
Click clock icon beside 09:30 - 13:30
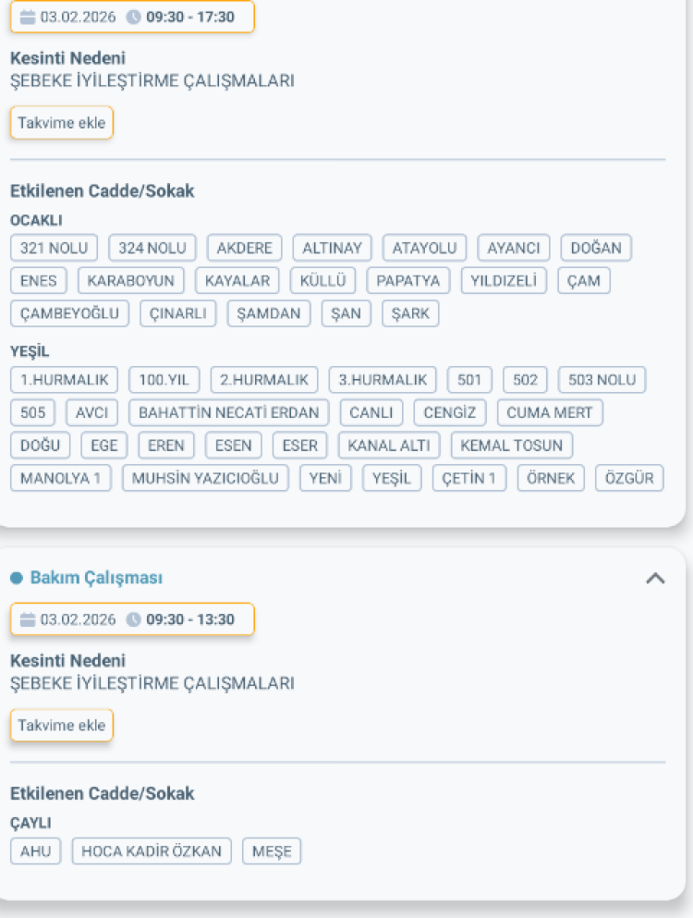[134, 619]
